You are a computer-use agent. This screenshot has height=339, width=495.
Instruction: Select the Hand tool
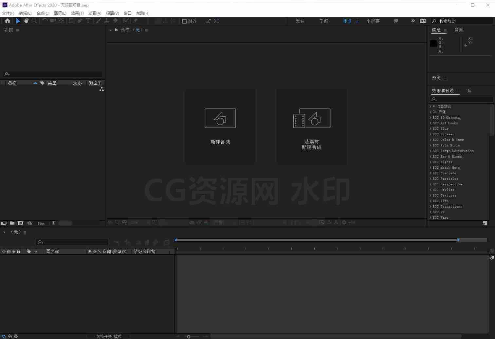tap(26, 21)
